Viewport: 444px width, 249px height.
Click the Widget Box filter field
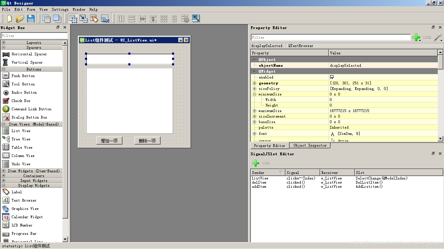(34, 36)
